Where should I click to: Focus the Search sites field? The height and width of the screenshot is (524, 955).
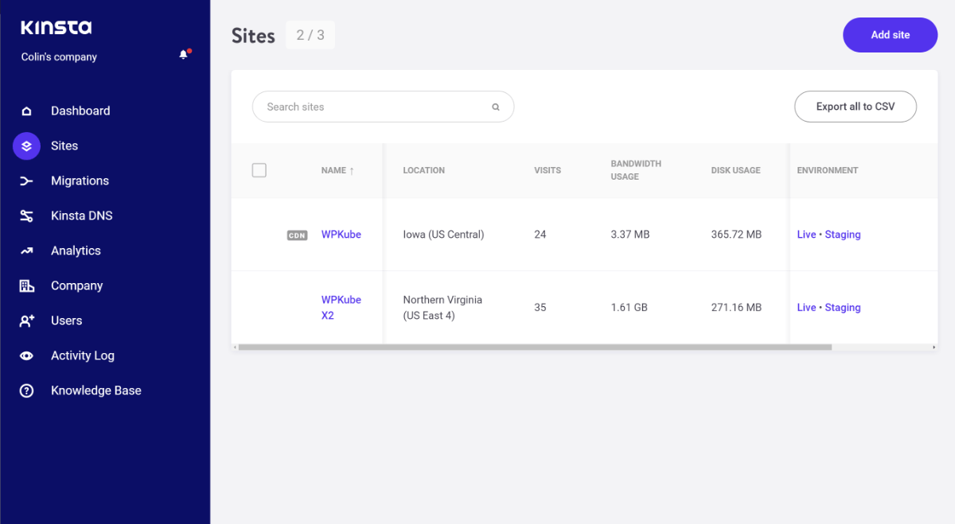point(383,107)
